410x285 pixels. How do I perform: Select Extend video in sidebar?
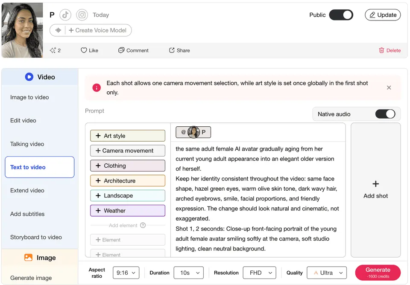[x=27, y=190]
